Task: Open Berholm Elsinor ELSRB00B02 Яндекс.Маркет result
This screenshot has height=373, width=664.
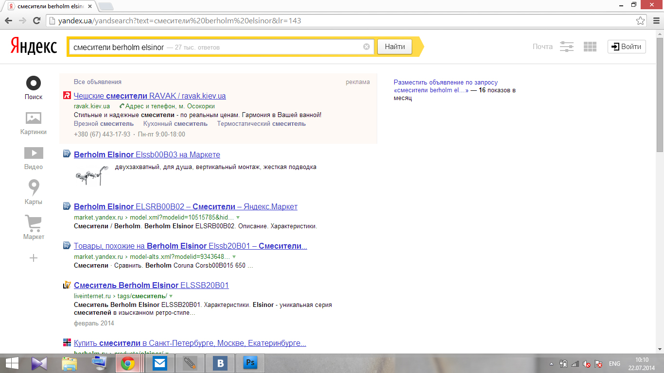Action: [x=186, y=206]
